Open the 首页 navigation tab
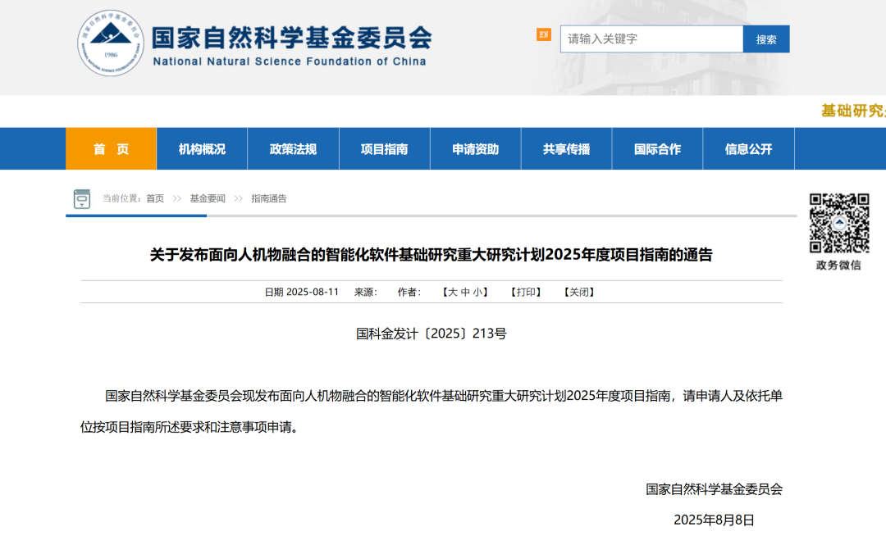 (x=111, y=149)
